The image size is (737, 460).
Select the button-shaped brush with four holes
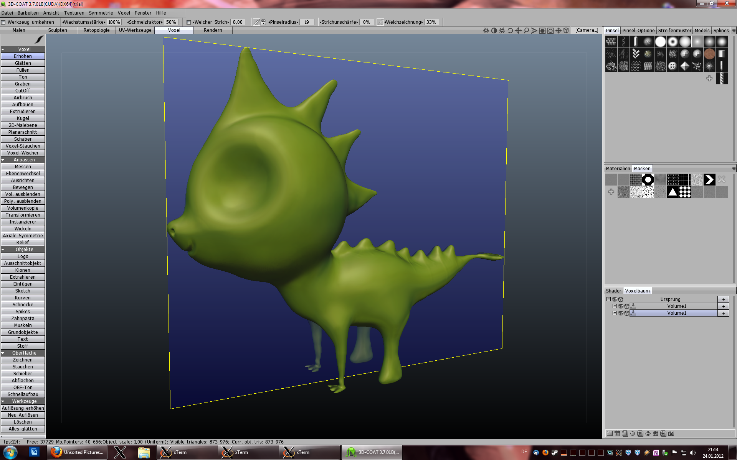(672, 66)
